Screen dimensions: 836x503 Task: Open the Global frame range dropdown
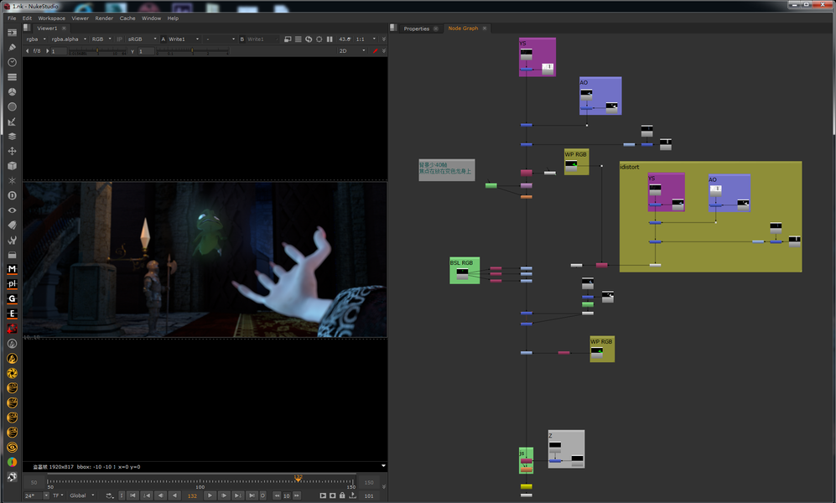81,495
